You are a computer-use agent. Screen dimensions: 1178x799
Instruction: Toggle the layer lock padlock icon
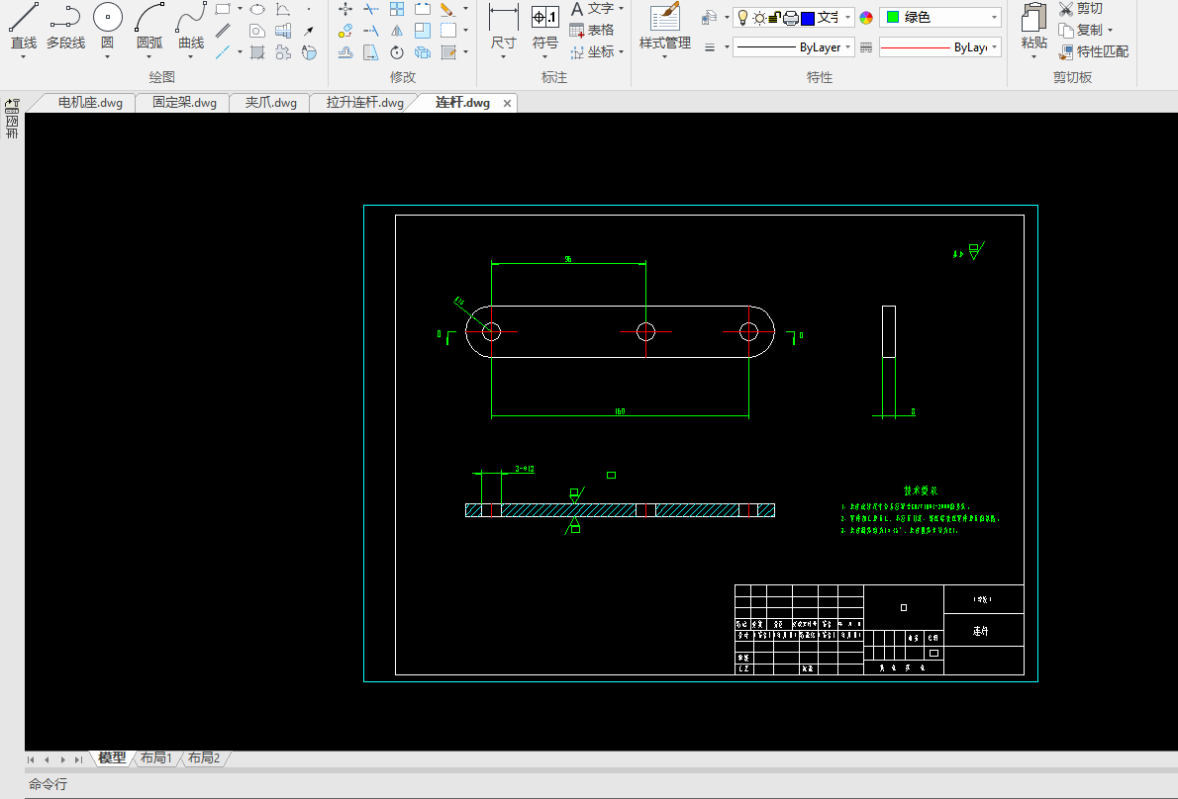(775, 18)
